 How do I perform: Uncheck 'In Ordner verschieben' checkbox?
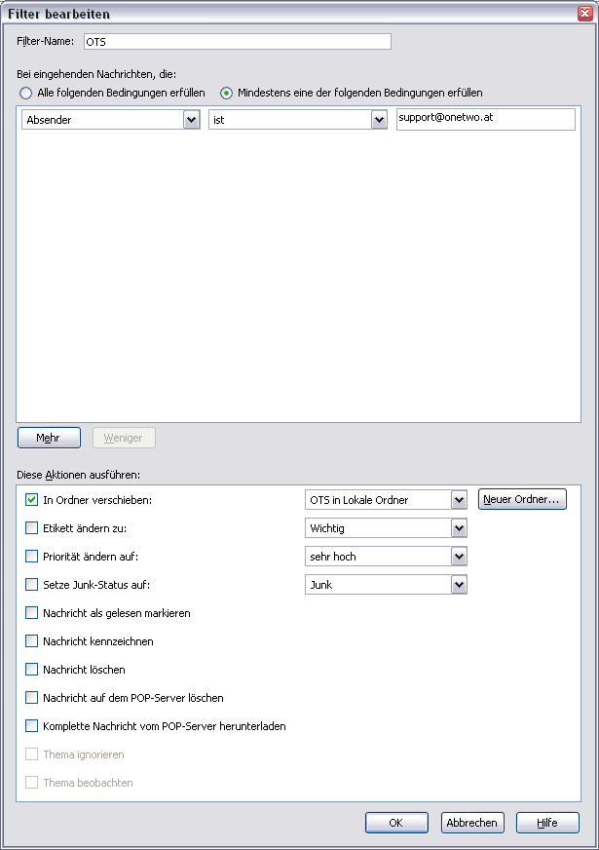point(31,500)
